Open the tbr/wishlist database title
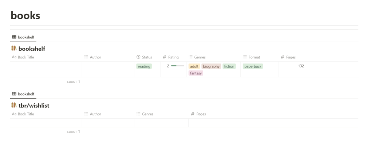Viewport: 366px width, 143px height. tap(34, 106)
